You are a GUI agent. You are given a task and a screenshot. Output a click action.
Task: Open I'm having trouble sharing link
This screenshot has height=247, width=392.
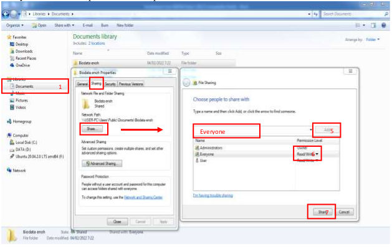click(213, 195)
